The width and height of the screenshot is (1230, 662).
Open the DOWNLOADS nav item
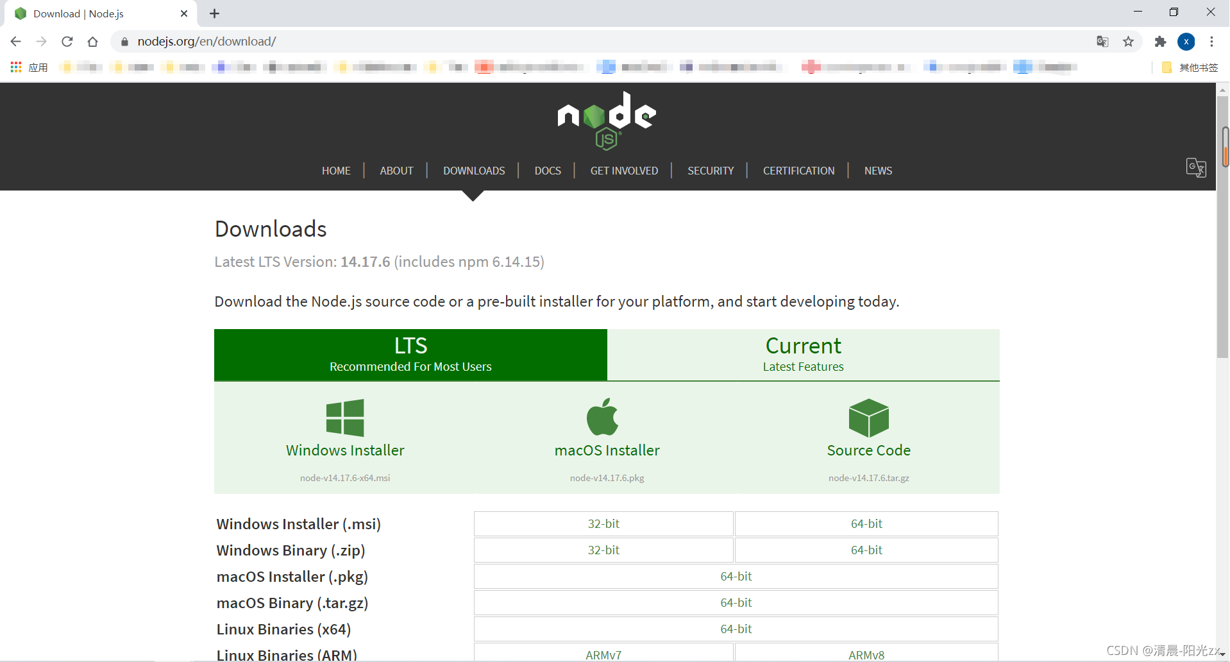[474, 171]
